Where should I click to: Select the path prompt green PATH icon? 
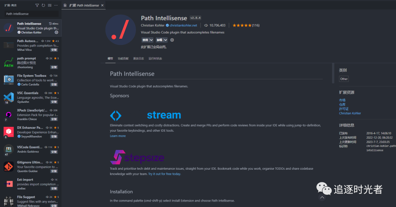point(8,63)
